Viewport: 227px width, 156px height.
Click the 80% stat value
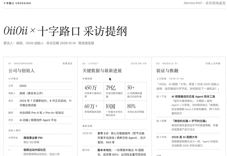[131, 106]
